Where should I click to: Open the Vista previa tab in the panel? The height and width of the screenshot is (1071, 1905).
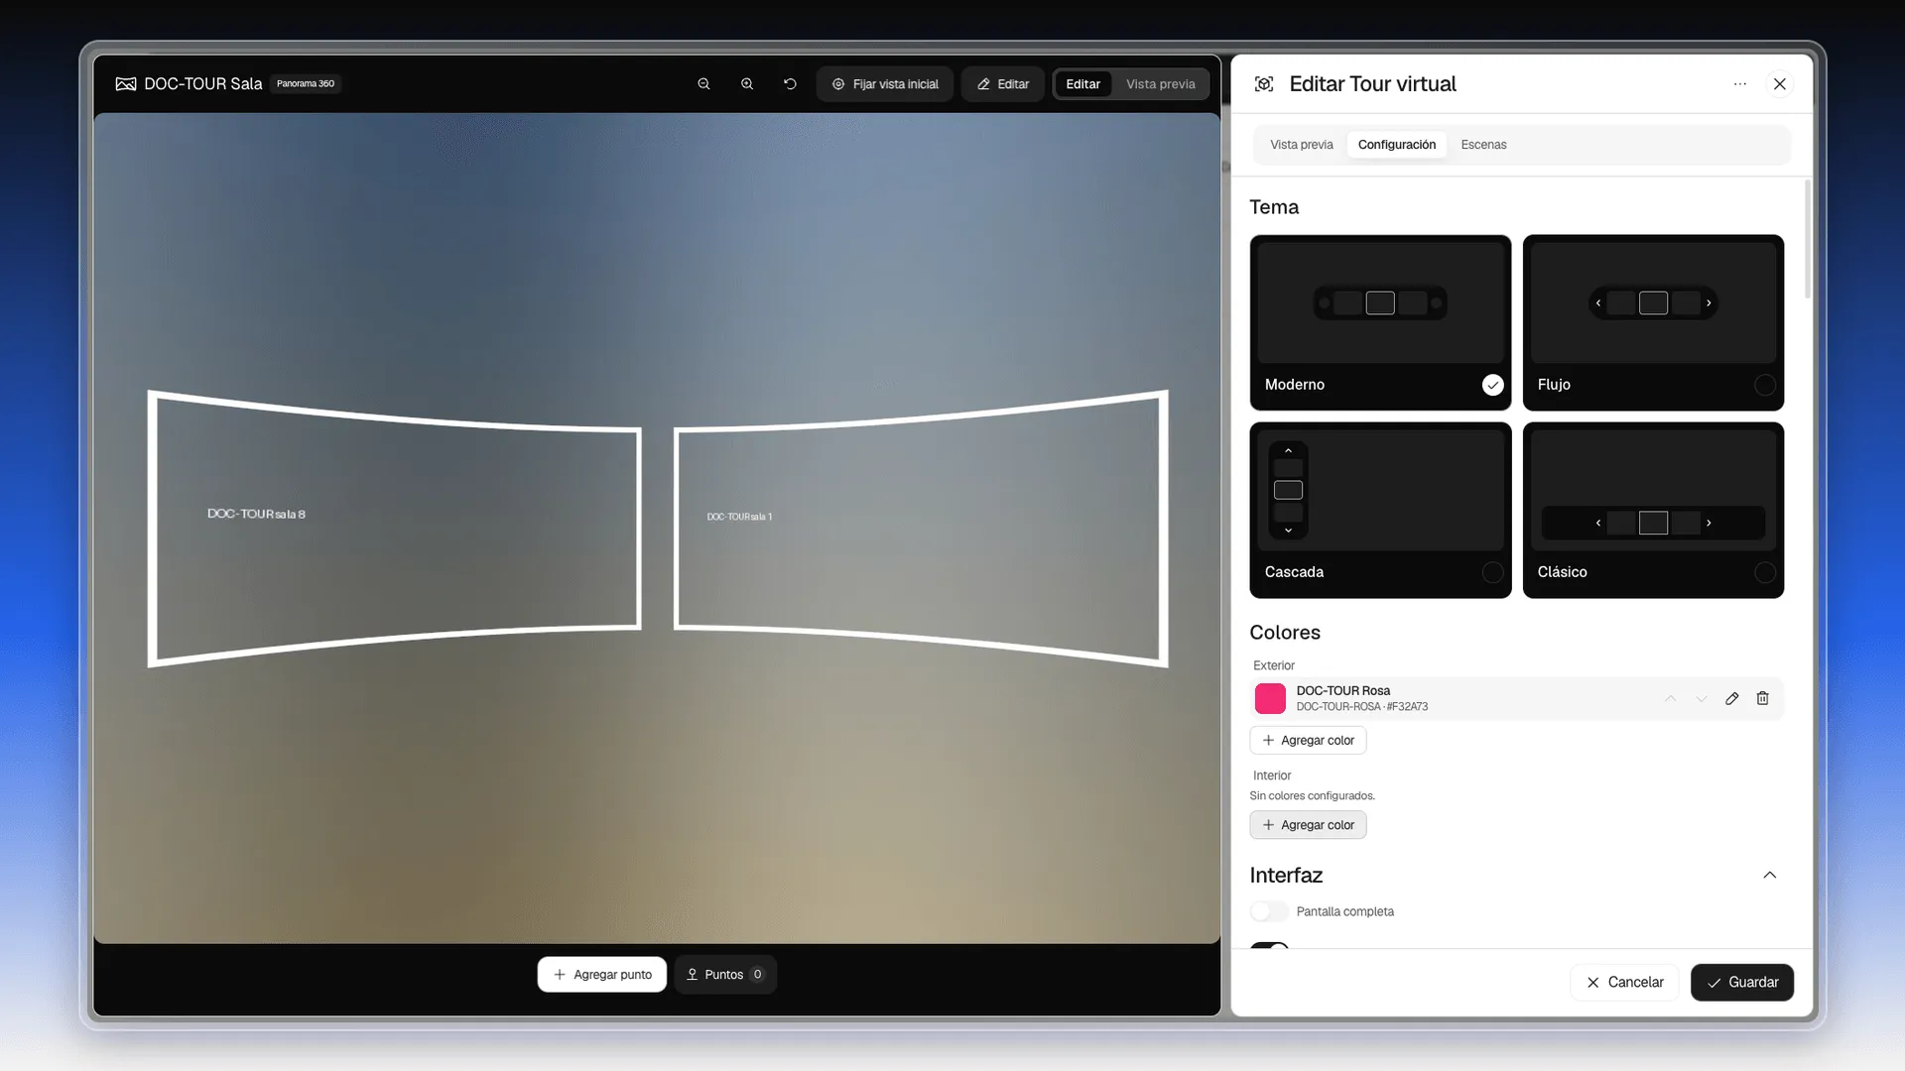pos(1301,145)
